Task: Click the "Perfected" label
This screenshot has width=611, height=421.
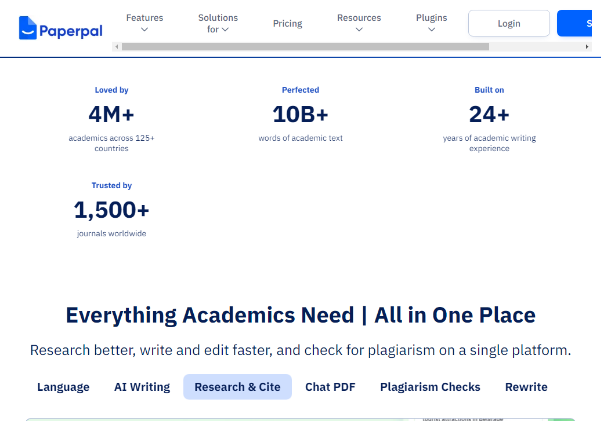Action: point(301,90)
